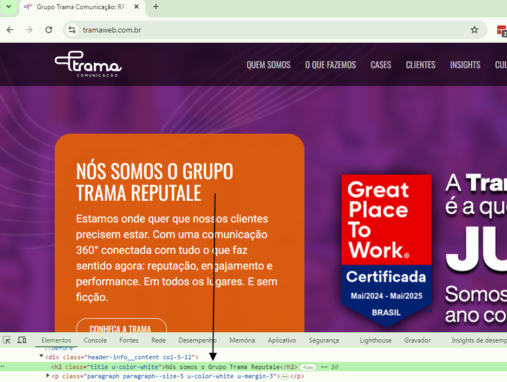Click the paragraph starting 'Estamos onde quer'
The width and height of the screenshot is (507, 382).
(177, 258)
